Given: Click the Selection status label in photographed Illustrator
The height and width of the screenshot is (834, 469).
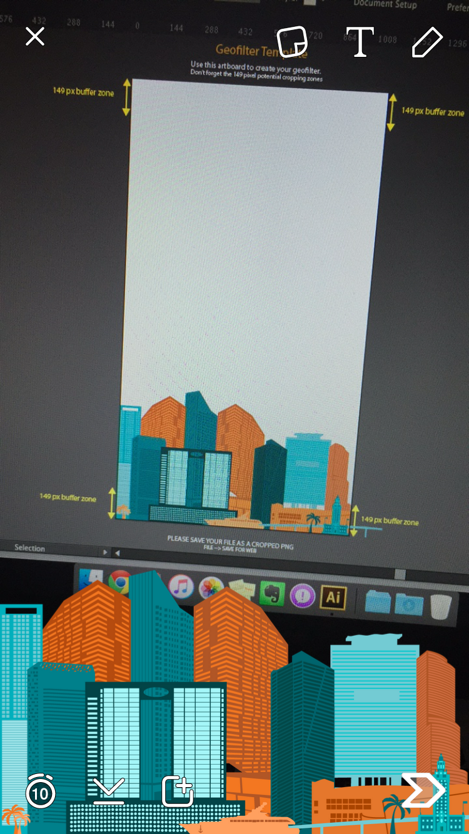Looking at the screenshot, I should tap(29, 548).
